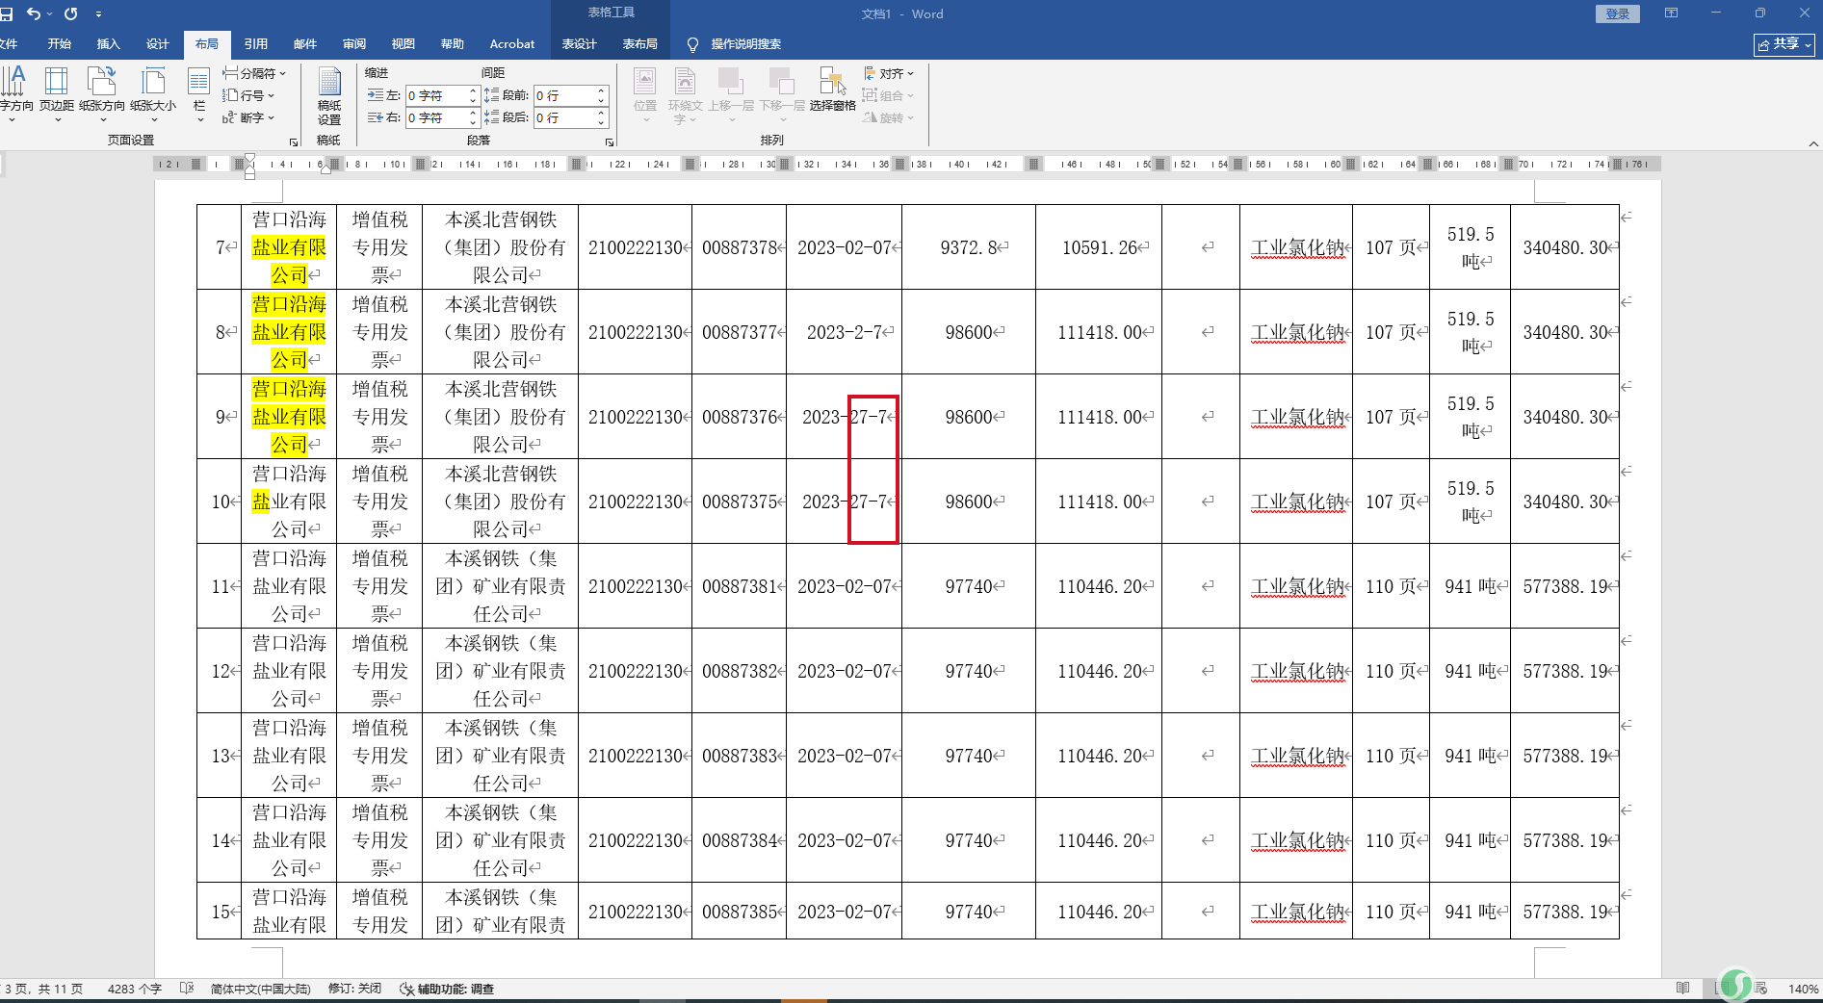Launch the 段落 paragraph dialog
The height and width of the screenshot is (1003, 1823).
coord(610,141)
